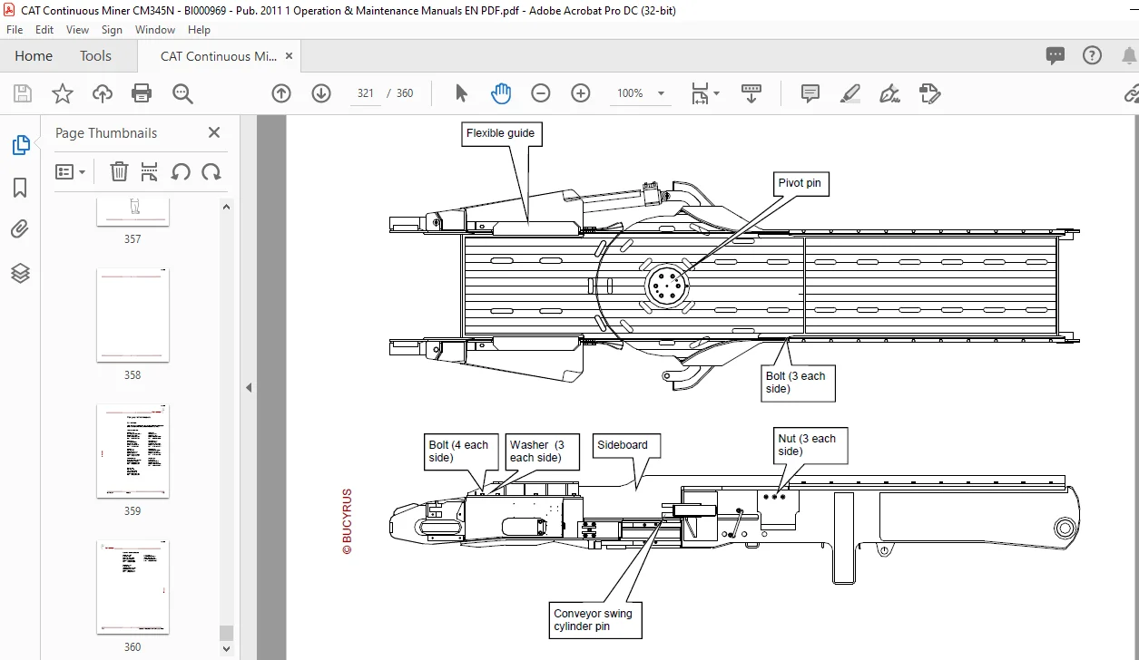
Task: Click the 'Sideboard' label
Action: coord(623,445)
